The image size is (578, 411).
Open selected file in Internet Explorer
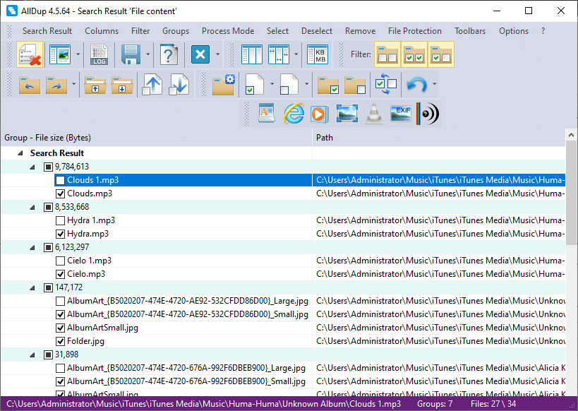(x=294, y=114)
